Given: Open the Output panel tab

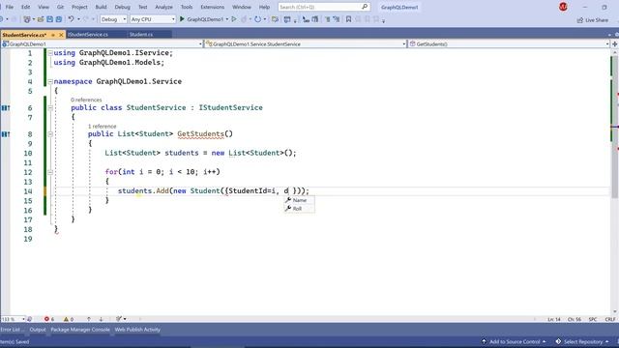Looking at the screenshot, I should point(38,330).
